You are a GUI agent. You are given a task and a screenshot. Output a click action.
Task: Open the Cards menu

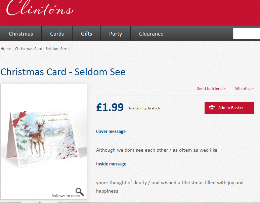click(x=57, y=34)
